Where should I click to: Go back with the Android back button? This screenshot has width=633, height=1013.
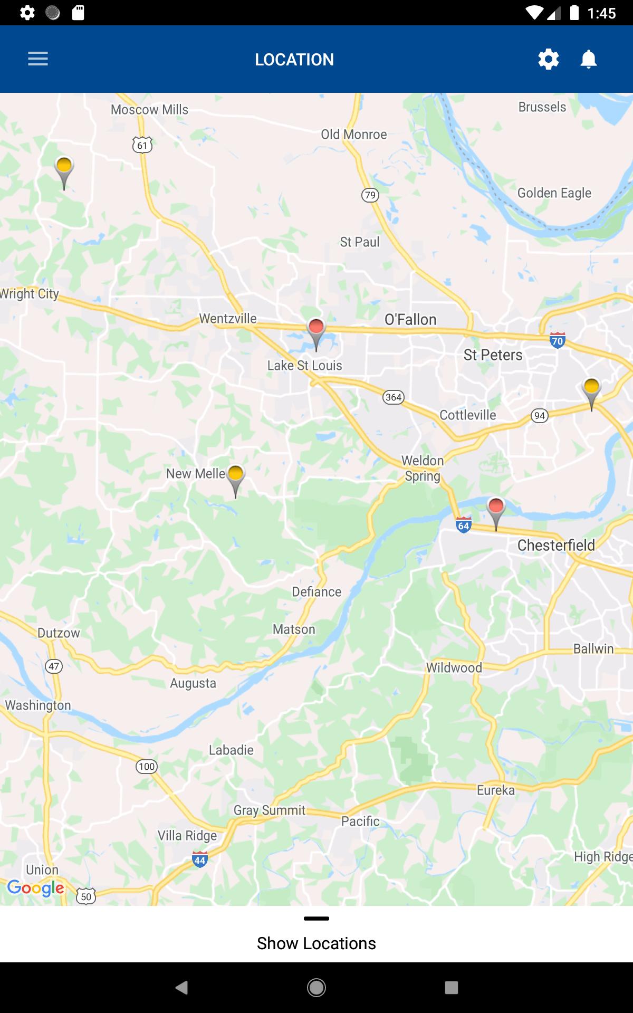coord(181,987)
